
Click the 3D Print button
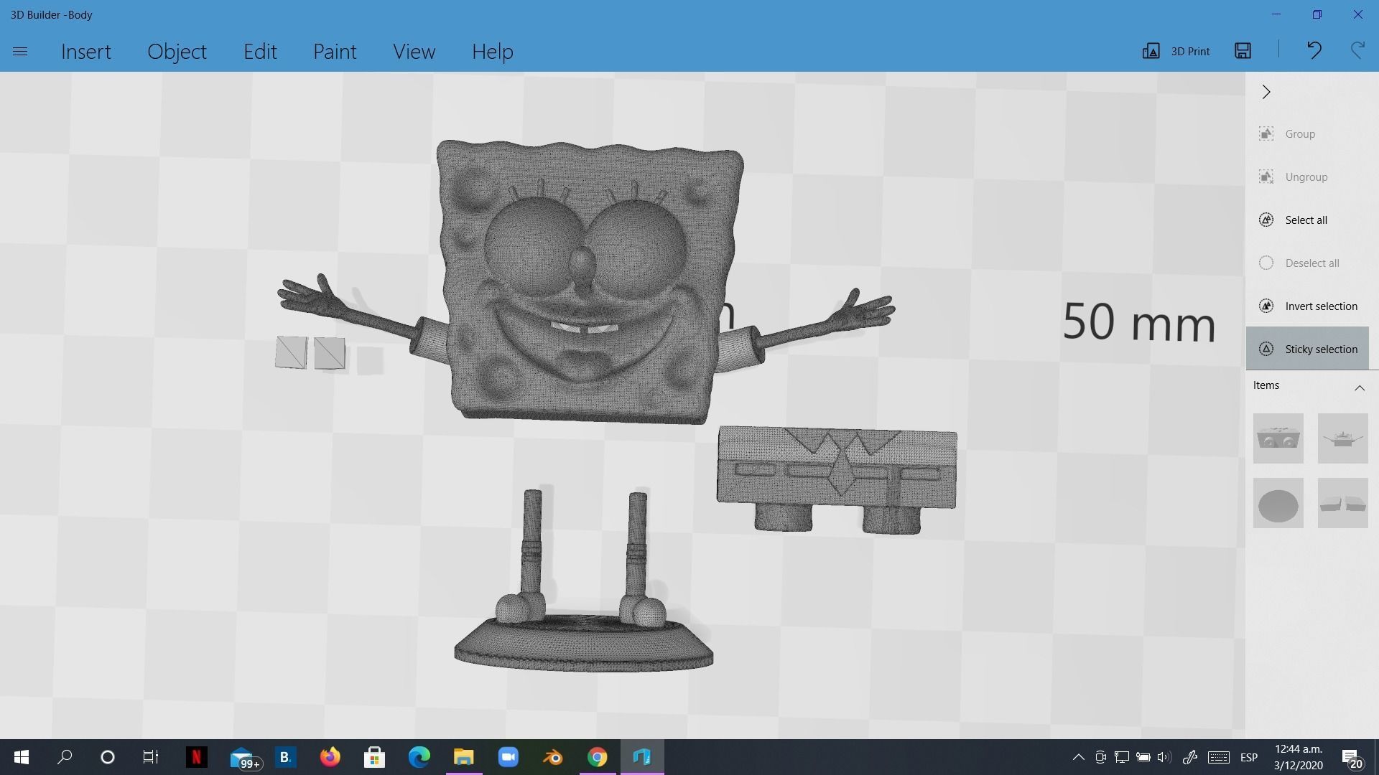(1176, 51)
